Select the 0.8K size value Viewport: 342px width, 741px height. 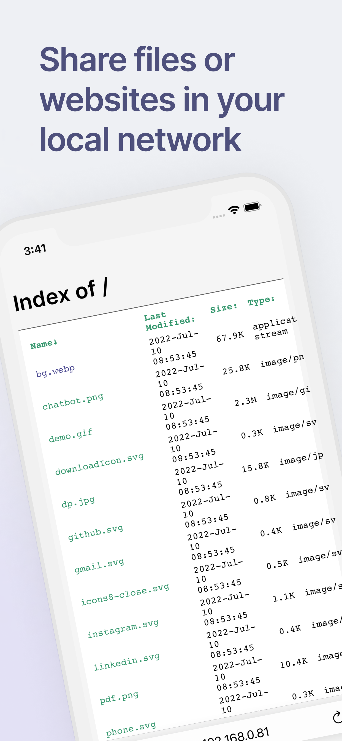pyautogui.click(x=265, y=499)
